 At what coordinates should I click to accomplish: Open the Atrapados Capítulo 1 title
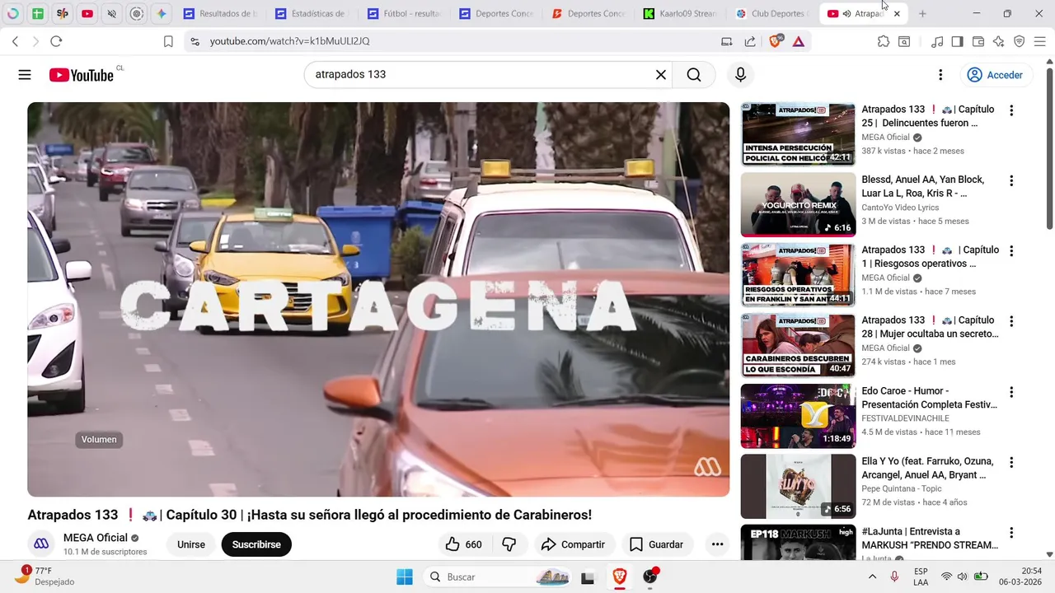(x=930, y=257)
